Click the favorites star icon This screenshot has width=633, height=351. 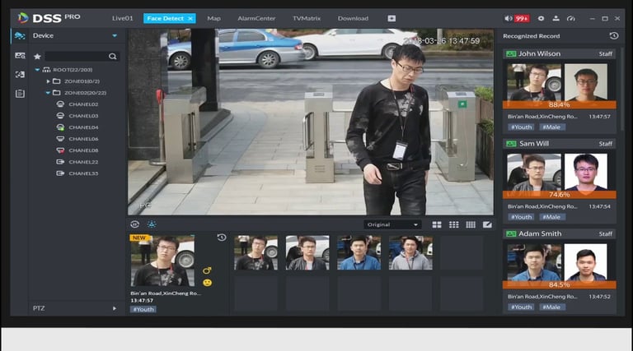(37, 57)
